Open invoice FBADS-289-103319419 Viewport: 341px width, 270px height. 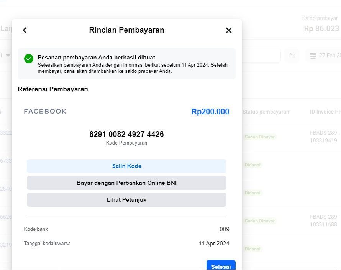click(324, 137)
